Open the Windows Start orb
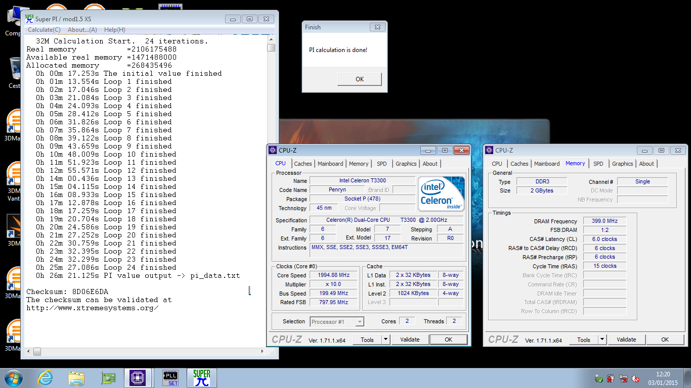Viewport: 691px width, 388px height. (x=13, y=378)
